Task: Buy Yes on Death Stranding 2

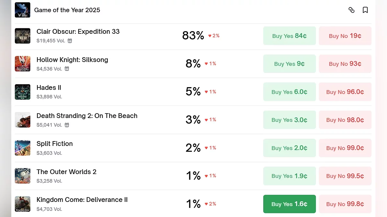Action: 289,120
